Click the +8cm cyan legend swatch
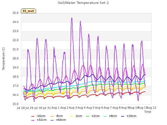This screenshot has width=167, height=125. (x=105, y=116)
